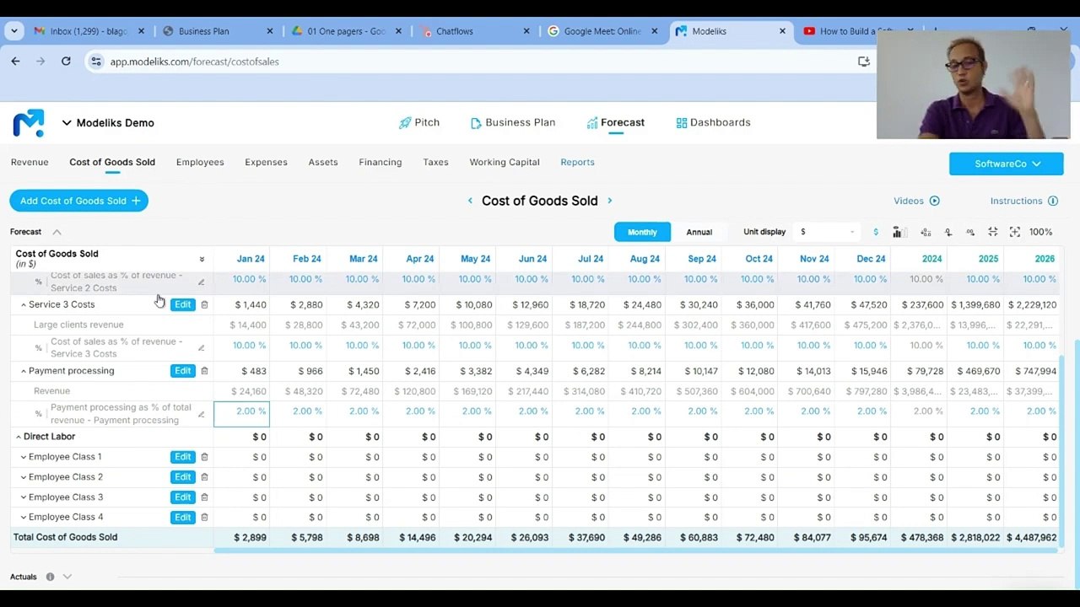Click pencil icon on Payment processing percentage row
Image resolution: width=1080 pixels, height=607 pixels.
point(201,414)
